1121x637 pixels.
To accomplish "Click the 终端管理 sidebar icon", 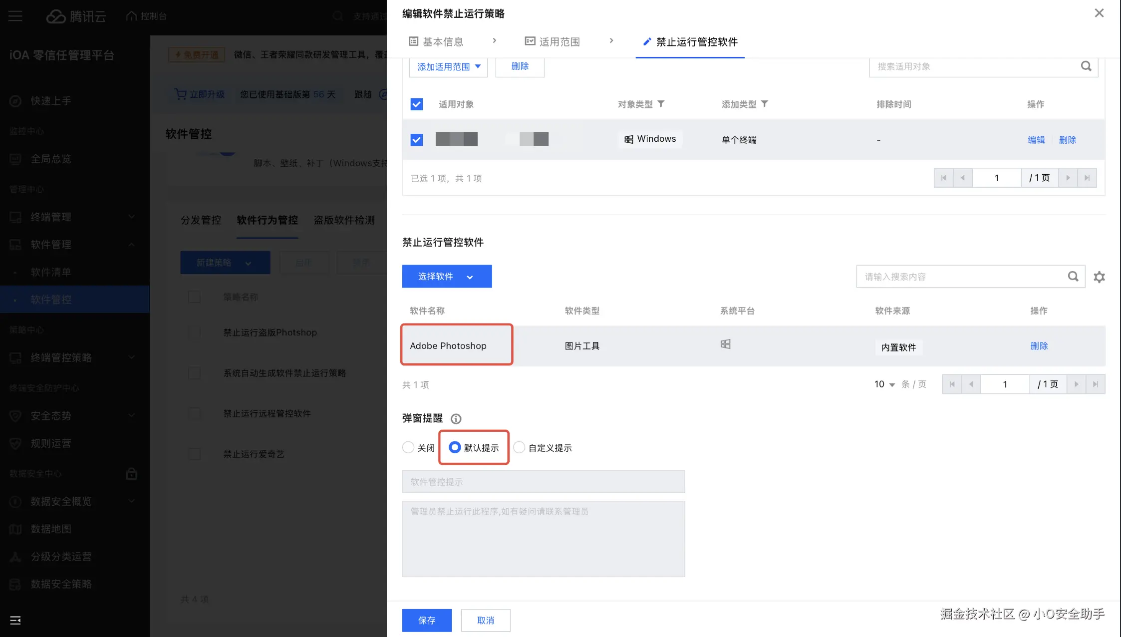I will (x=15, y=217).
